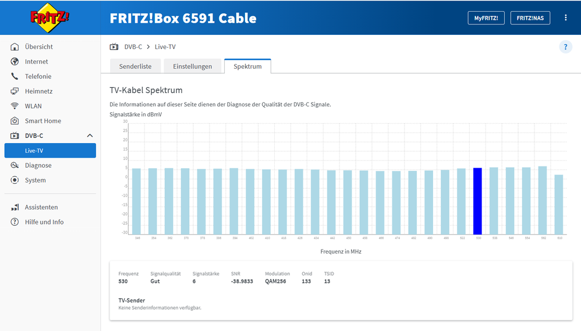Select the 370 MHz spectrum bar
Screen dimensions: 581x331
(x=185, y=202)
